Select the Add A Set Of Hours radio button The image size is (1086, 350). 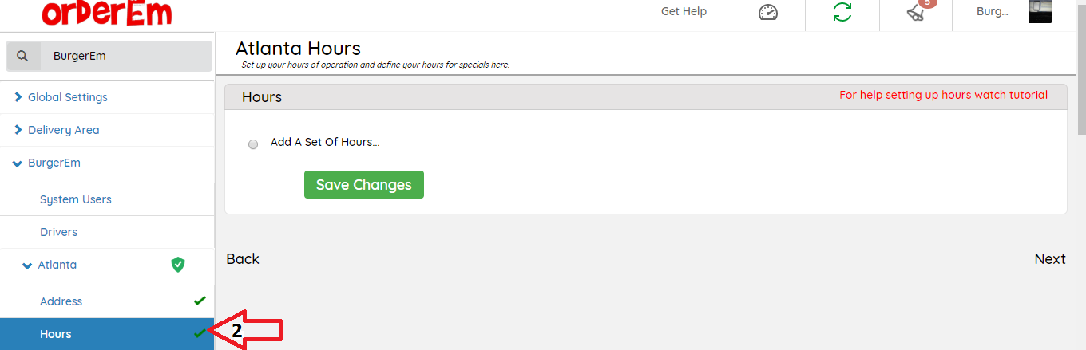(253, 144)
